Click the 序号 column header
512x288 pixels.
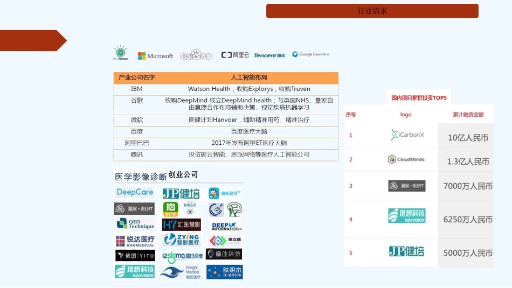click(x=351, y=115)
